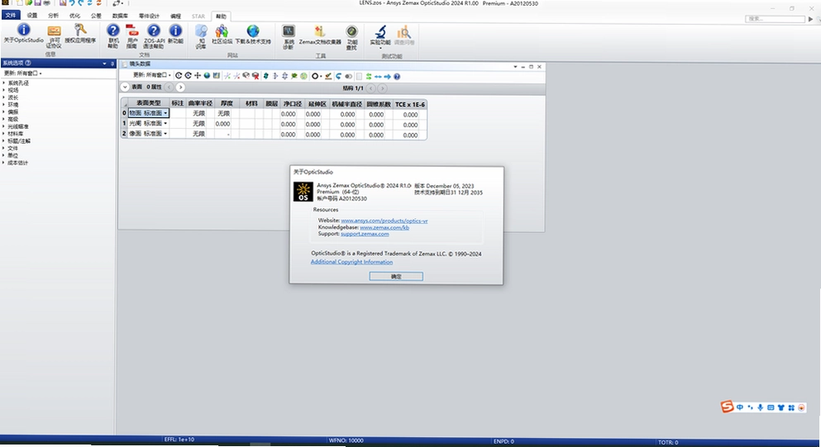
Task: Click the search field at top right
Action: coord(775,19)
